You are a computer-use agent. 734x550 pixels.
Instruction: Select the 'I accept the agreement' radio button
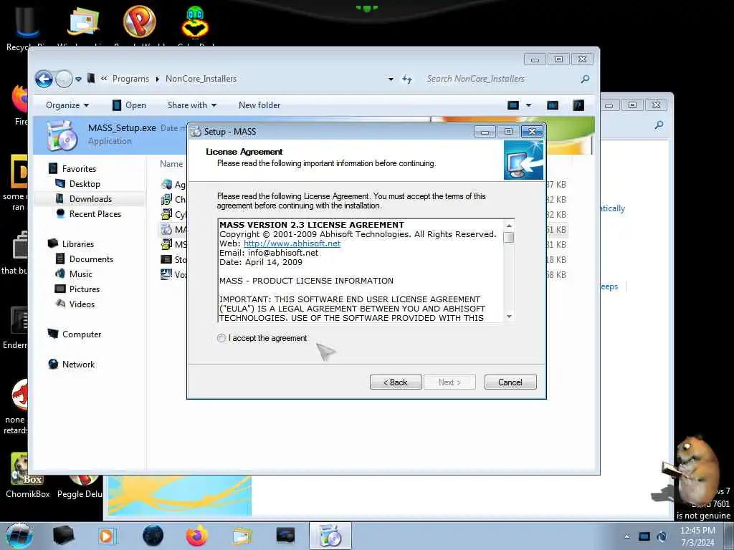coord(221,338)
